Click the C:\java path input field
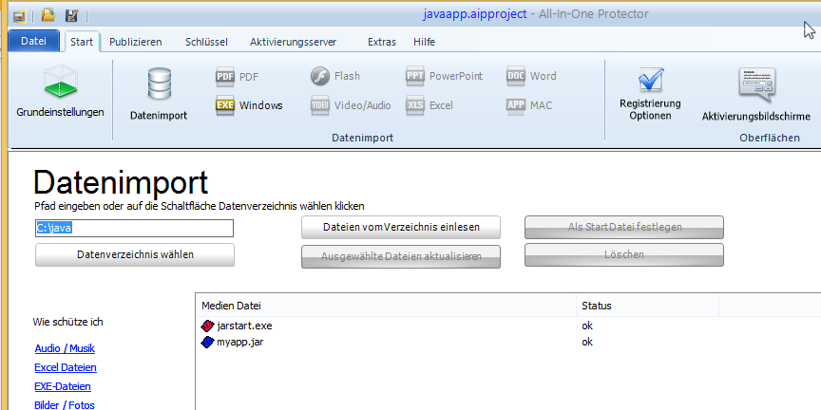821x410 pixels. click(133, 228)
